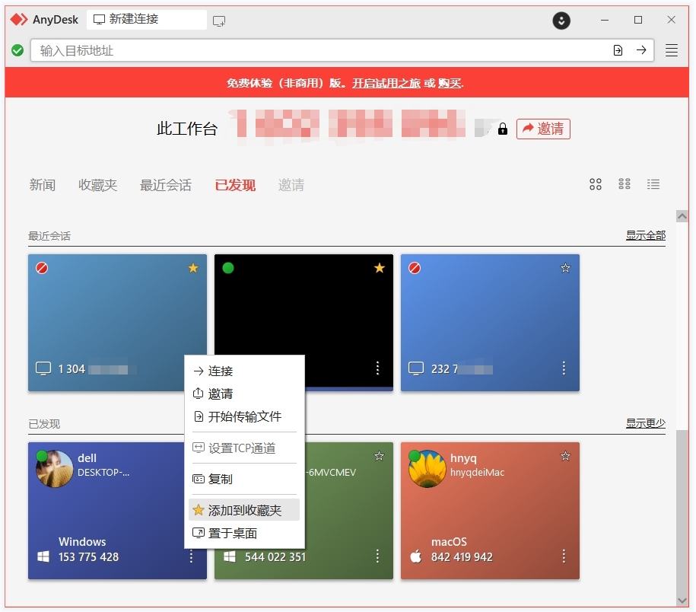Click the lock icon beside the workspace ID
Image resolution: width=696 pixels, height=612 pixels.
pos(502,129)
